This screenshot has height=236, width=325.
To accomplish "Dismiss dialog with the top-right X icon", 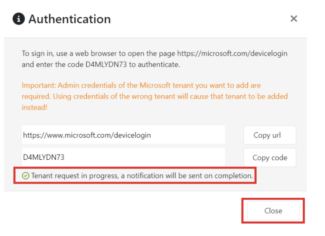I will (x=294, y=19).
